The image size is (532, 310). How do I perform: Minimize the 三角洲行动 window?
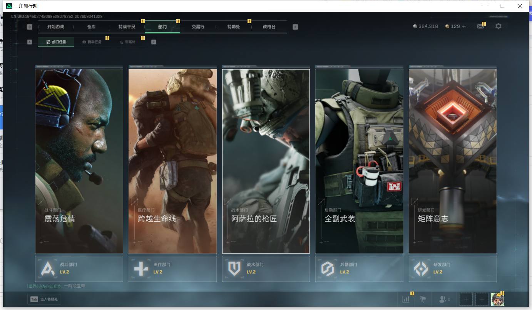(484, 6)
